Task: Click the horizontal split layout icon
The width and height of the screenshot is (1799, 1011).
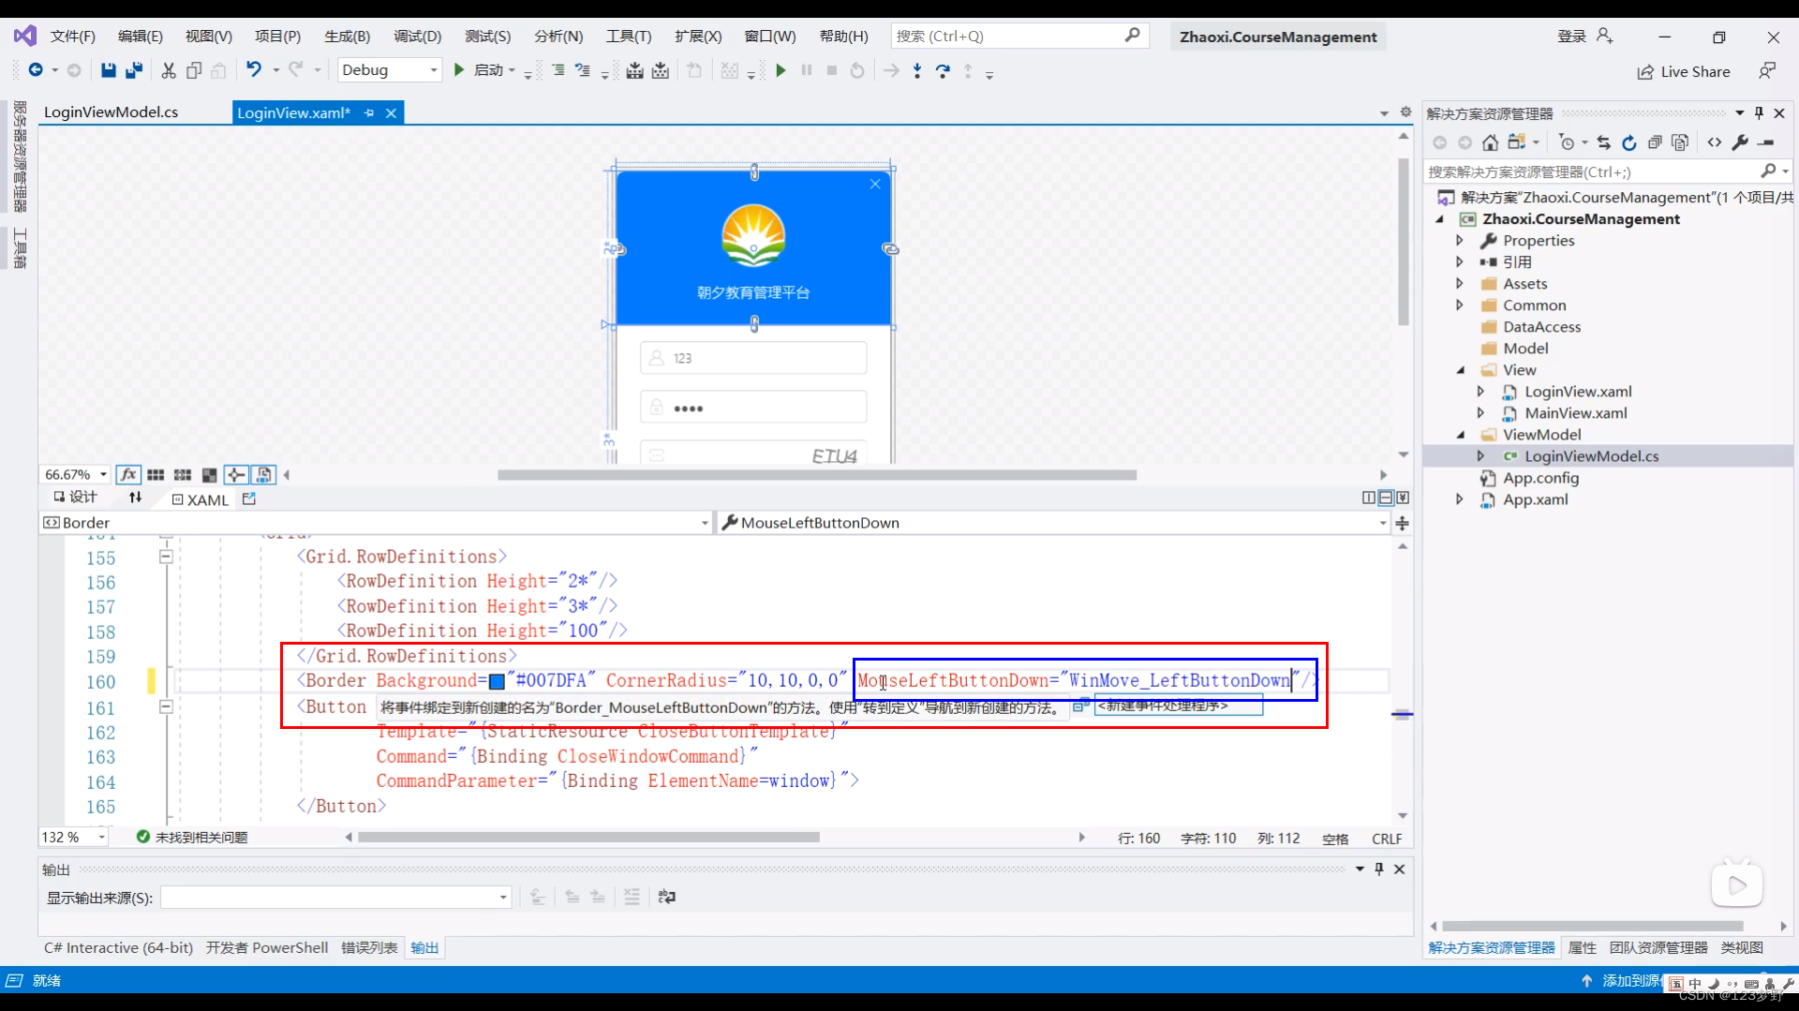Action: tap(1386, 498)
